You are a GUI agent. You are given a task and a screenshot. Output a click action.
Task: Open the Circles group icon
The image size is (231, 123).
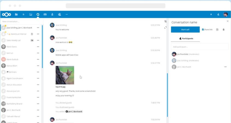[x=59, y=14]
